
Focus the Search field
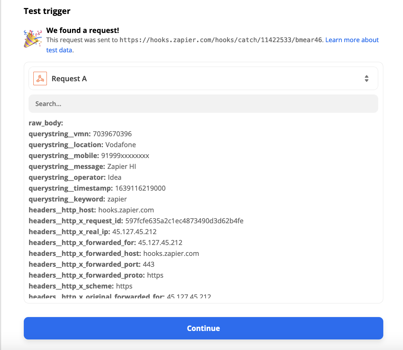pos(203,104)
